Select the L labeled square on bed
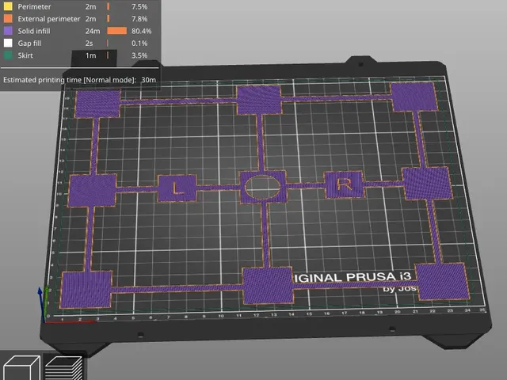Image resolution: width=507 pixels, height=380 pixels. point(177,188)
